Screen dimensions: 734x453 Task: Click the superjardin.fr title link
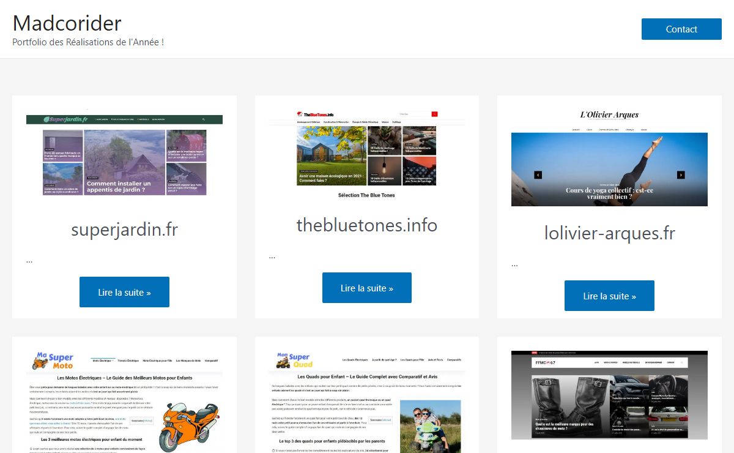pos(124,230)
